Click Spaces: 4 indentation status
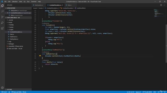This screenshot has width=167, height=93. pyautogui.click(x=138, y=92)
